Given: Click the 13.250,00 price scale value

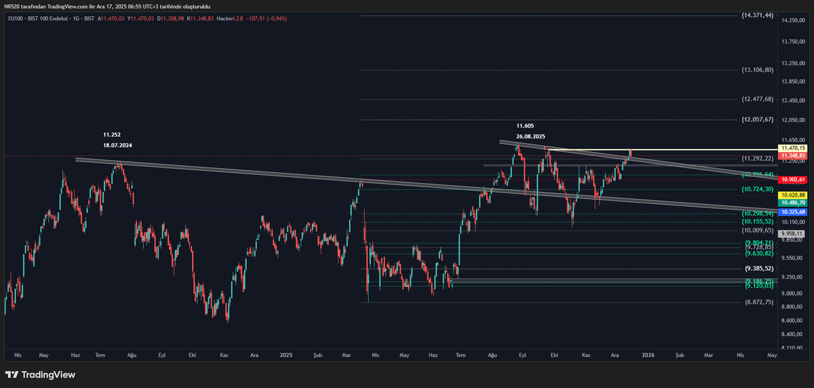Looking at the screenshot, I should [793, 64].
